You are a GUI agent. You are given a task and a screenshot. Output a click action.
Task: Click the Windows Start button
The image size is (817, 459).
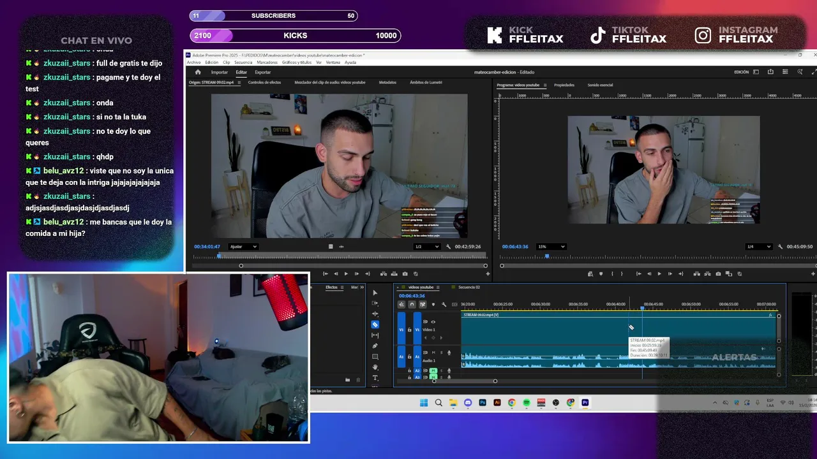[x=424, y=403]
